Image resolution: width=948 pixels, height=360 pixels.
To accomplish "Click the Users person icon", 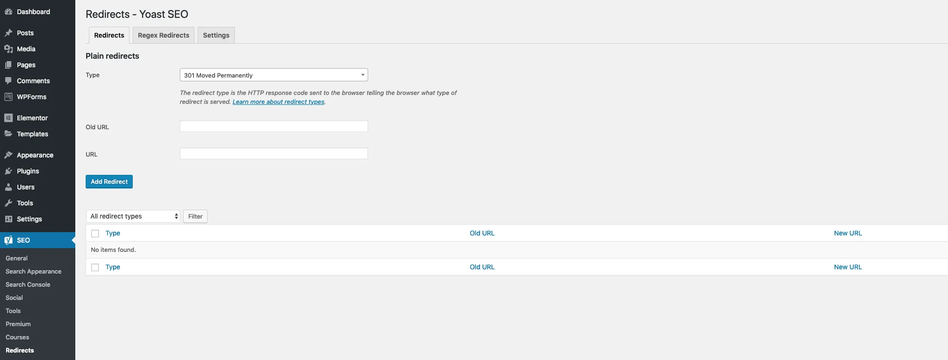I will click(8, 187).
